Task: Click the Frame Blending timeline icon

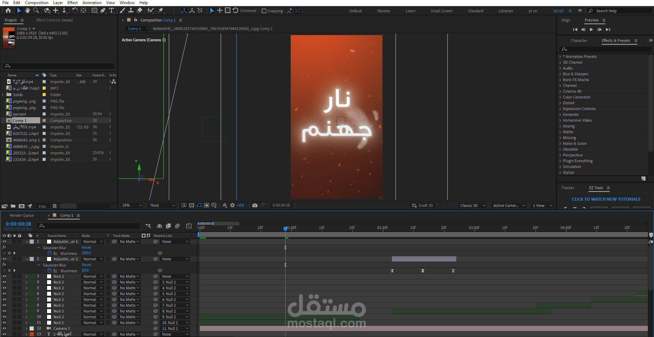Action: pos(168,226)
